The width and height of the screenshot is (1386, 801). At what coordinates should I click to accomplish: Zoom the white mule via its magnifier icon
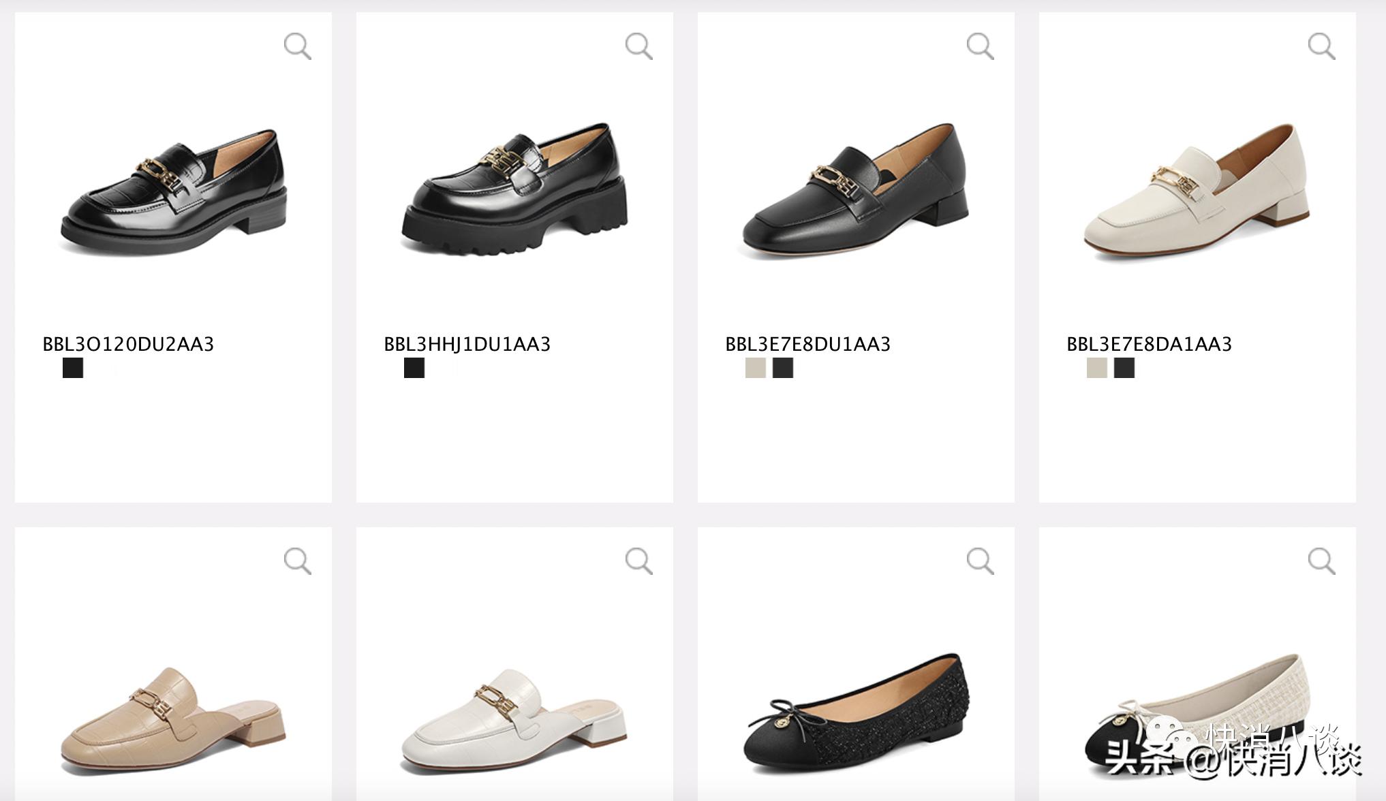pyautogui.click(x=638, y=561)
